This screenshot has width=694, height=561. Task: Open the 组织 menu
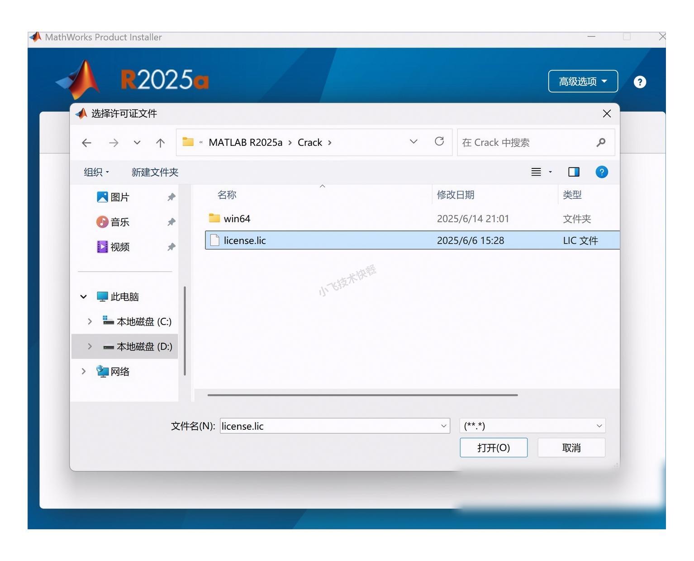(x=96, y=172)
